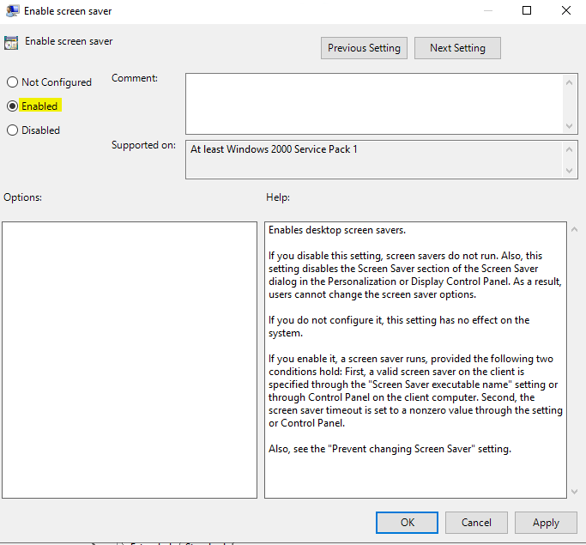Click the title bar application icon
The height and width of the screenshot is (545, 586).
[11, 11]
